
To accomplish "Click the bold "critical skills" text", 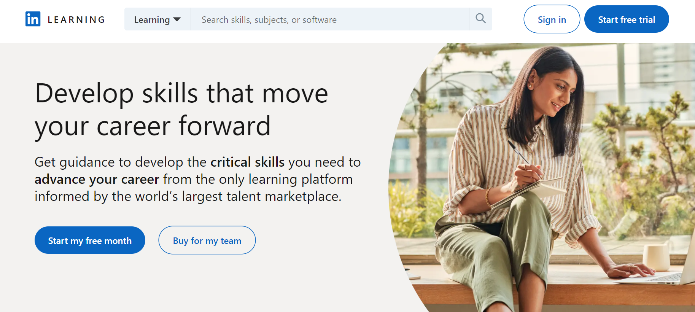I will click(247, 162).
